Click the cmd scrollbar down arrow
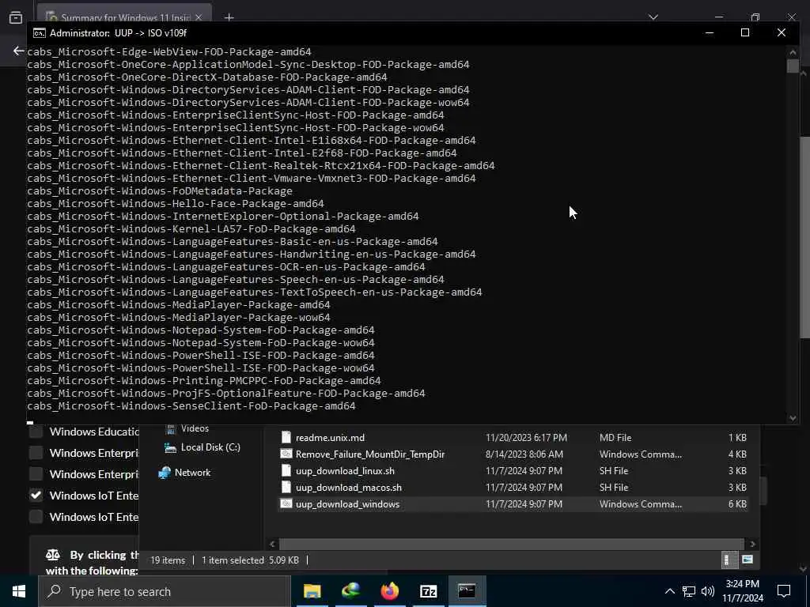Image resolution: width=810 pixels, height=607 pixels. [793, 418]
